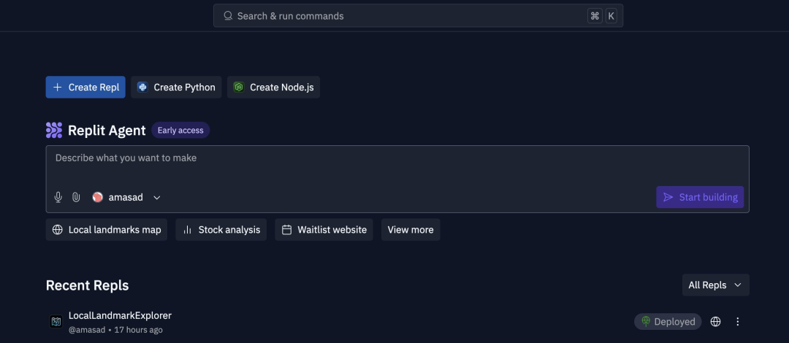Choose the Stock analysis suggestion
The width and height of the screenshot is (789, 343).
click(221, 229)
